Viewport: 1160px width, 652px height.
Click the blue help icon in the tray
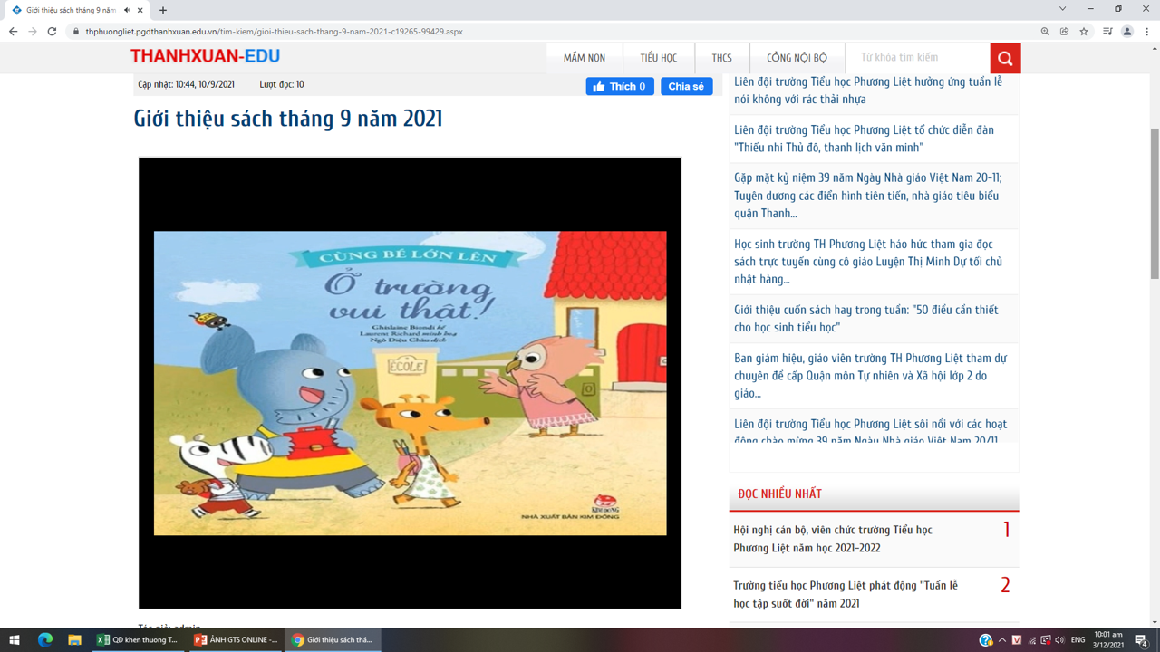click(985, 640)
